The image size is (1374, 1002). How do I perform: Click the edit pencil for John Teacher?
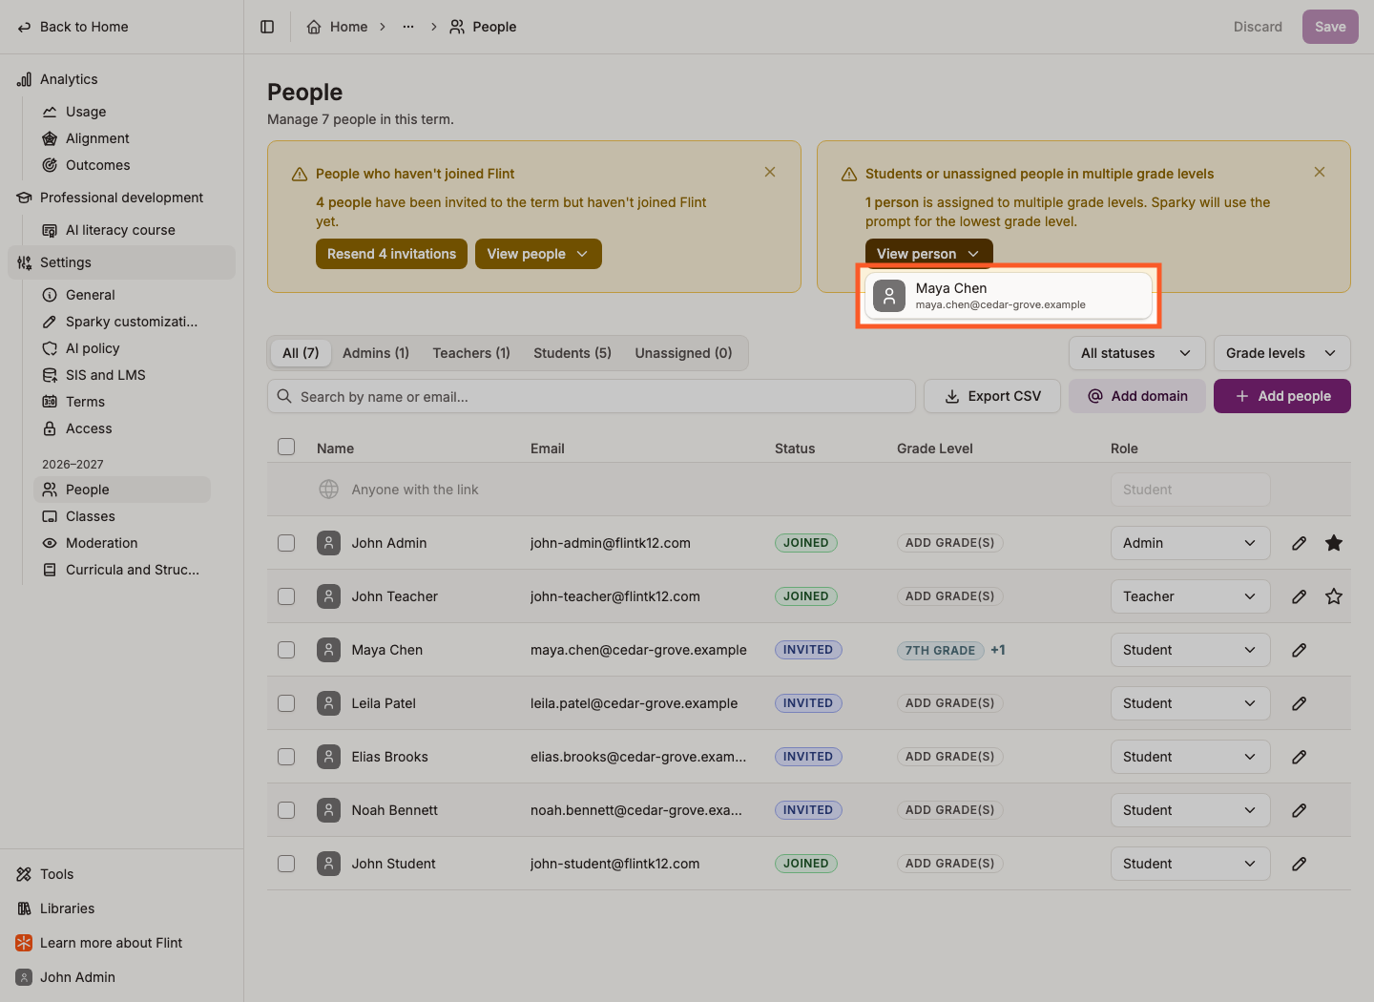click(1299, 596)
